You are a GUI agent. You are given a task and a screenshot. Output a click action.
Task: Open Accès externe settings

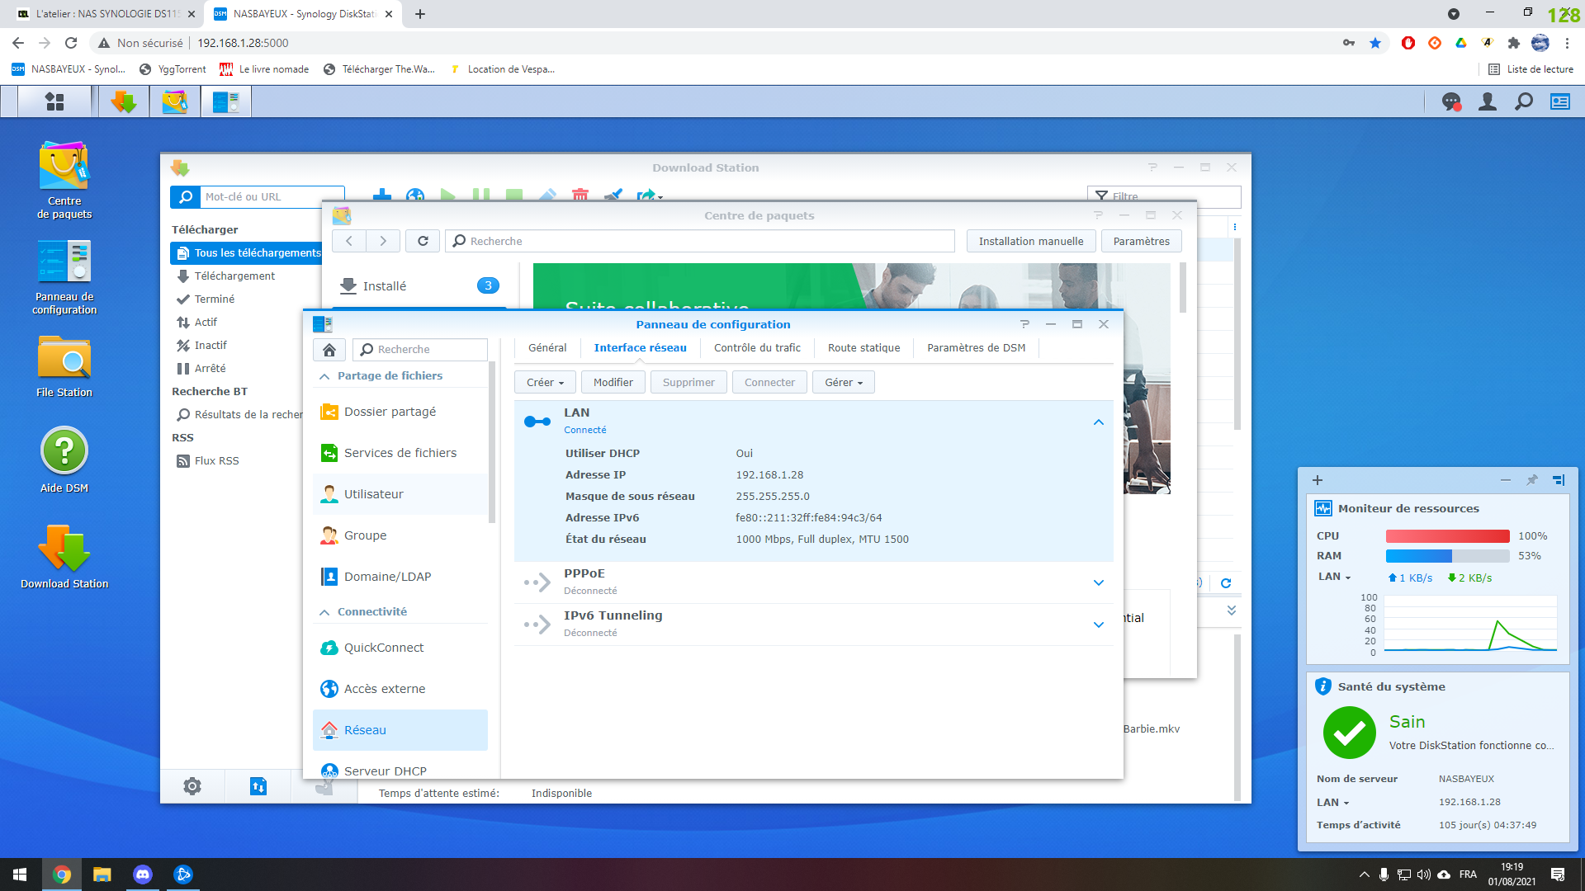point(400,689)
